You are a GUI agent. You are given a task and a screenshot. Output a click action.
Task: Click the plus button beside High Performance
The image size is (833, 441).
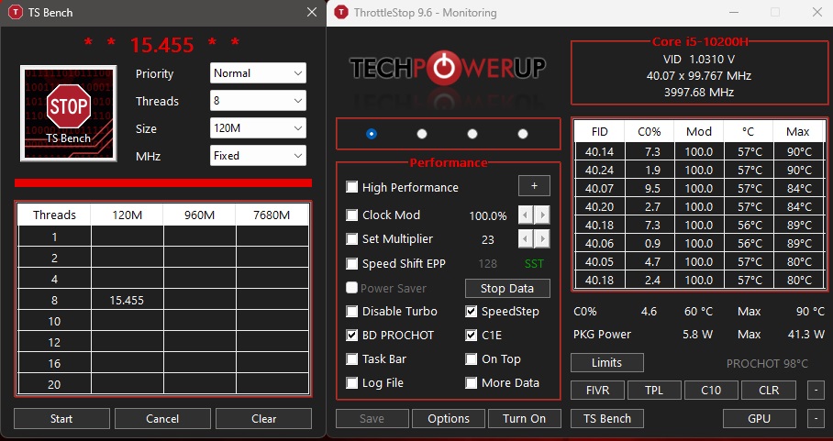tap(534, 186)
